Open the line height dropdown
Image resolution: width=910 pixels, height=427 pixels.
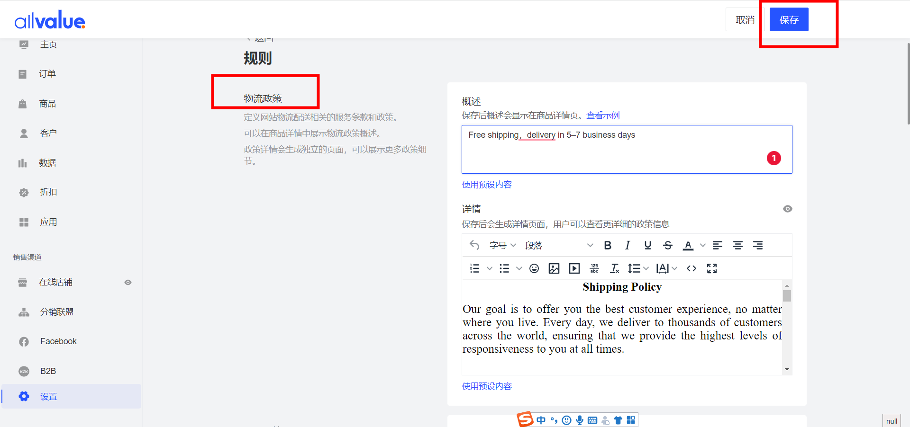click(638, 269)
